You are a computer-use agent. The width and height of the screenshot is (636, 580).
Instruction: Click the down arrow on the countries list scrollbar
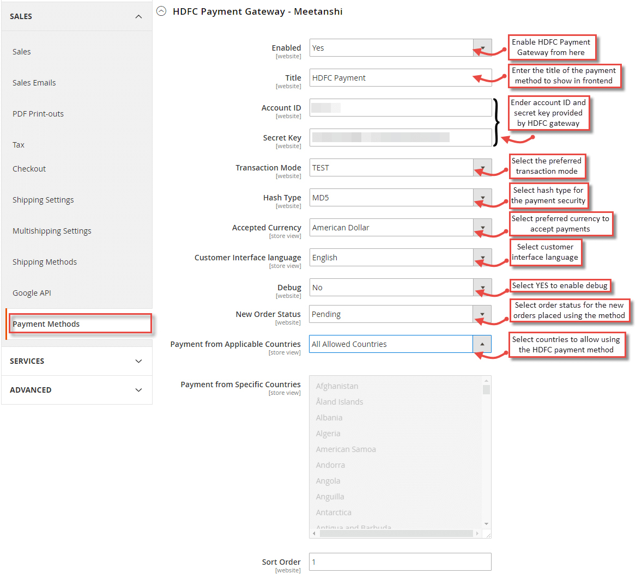coord(485,524)
